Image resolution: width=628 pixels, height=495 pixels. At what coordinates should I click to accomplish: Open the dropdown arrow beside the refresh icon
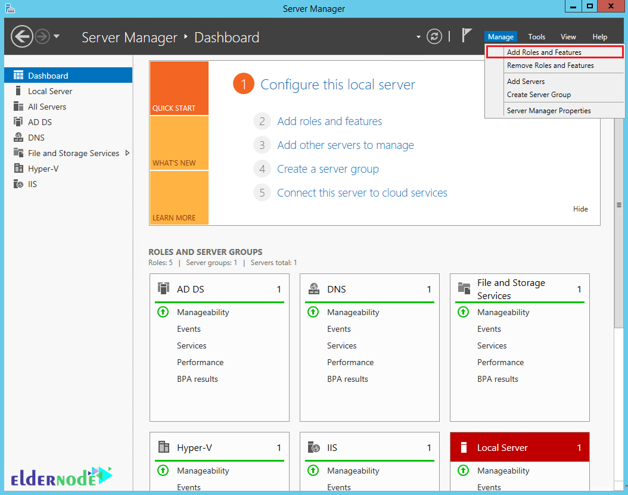click(x=418, y=37)
